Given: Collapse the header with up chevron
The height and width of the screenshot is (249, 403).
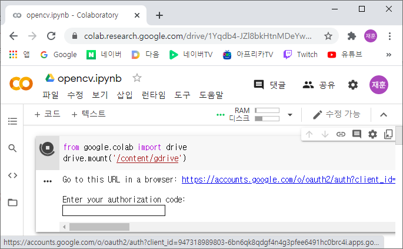Looking at the screenshot, I should point(384,115).
